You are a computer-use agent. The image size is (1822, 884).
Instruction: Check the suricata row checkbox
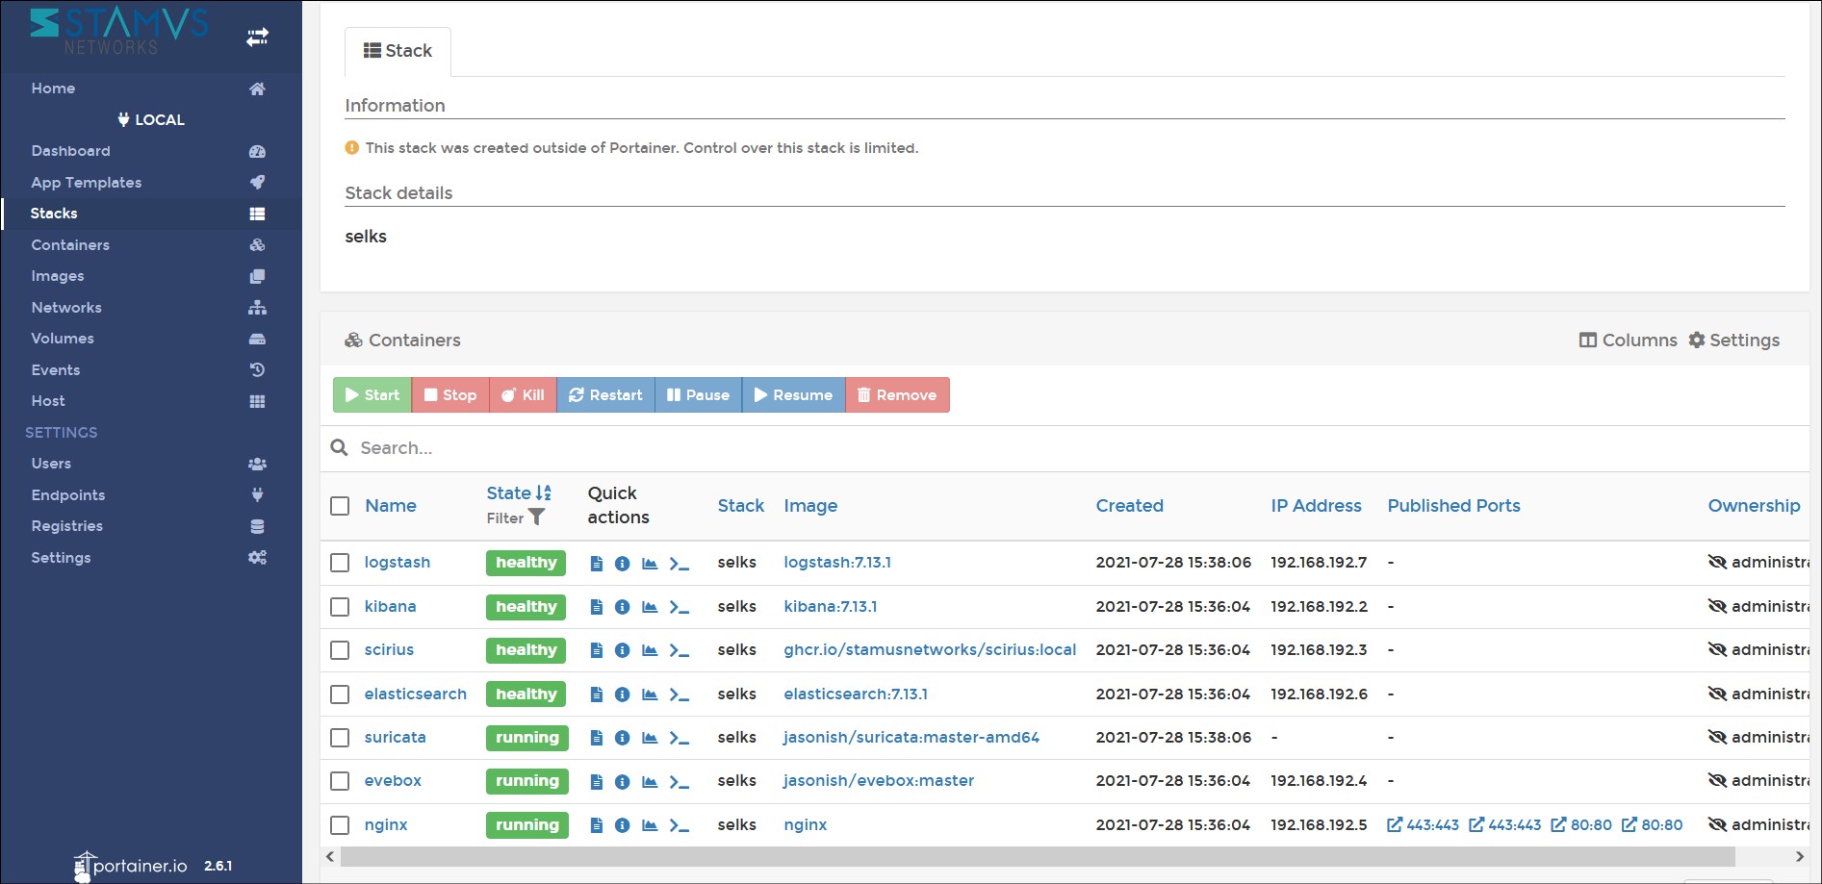coord(340,738)
